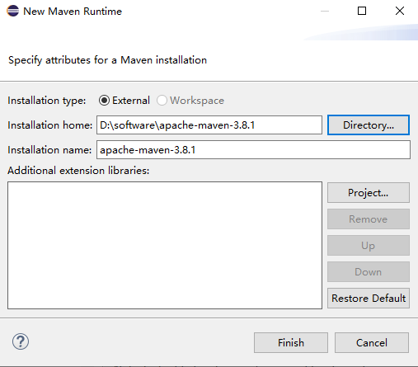This screenshot has height=367, width=418.
Task: Click the 'New Maven Runtime' title text
Action: pyautogui.click(x=73, y=12)
